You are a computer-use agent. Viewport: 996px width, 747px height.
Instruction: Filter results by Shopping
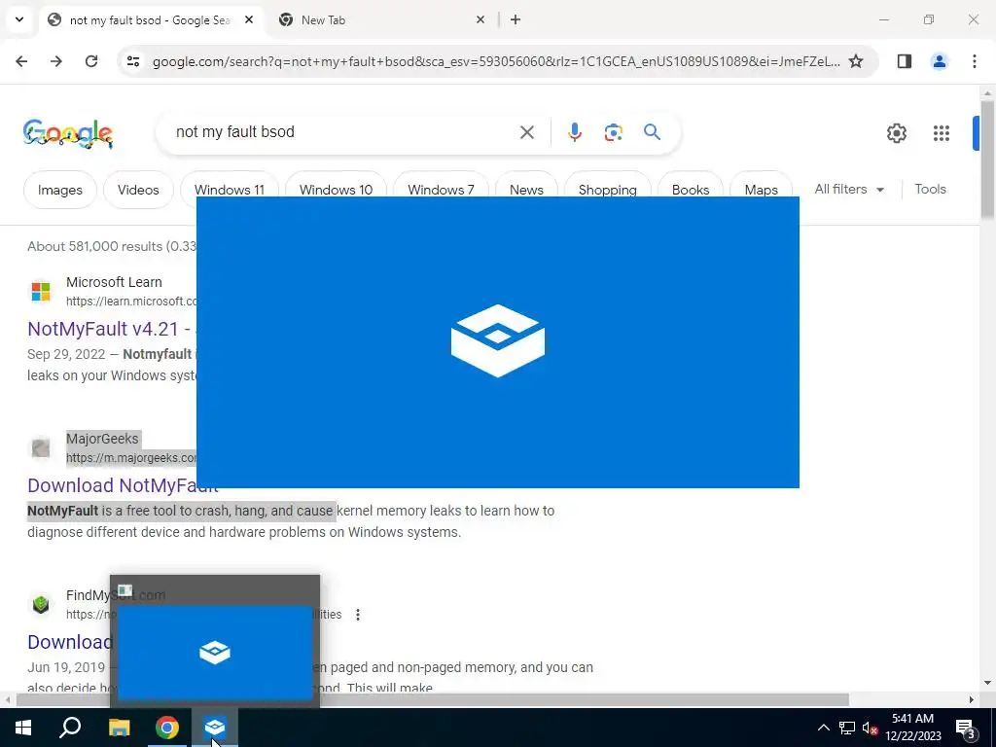[x=607, y=184]
